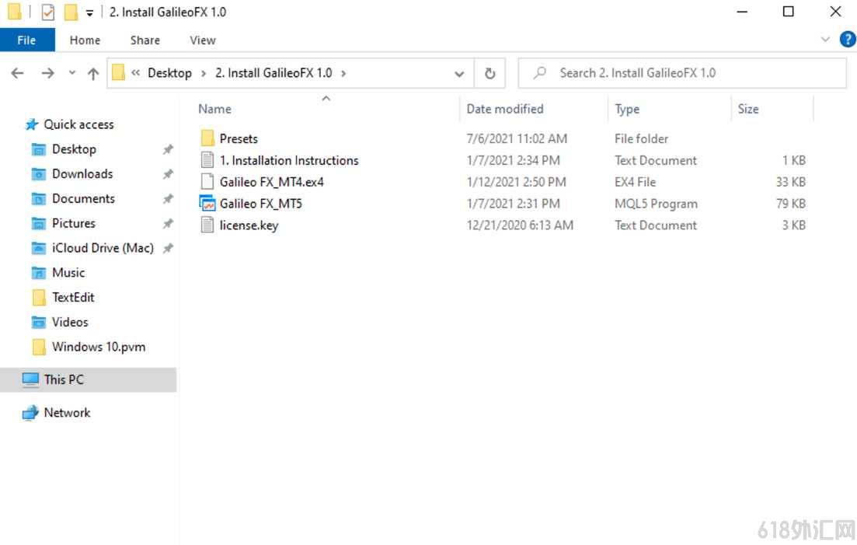Click the Properties quick access icon

48,12
